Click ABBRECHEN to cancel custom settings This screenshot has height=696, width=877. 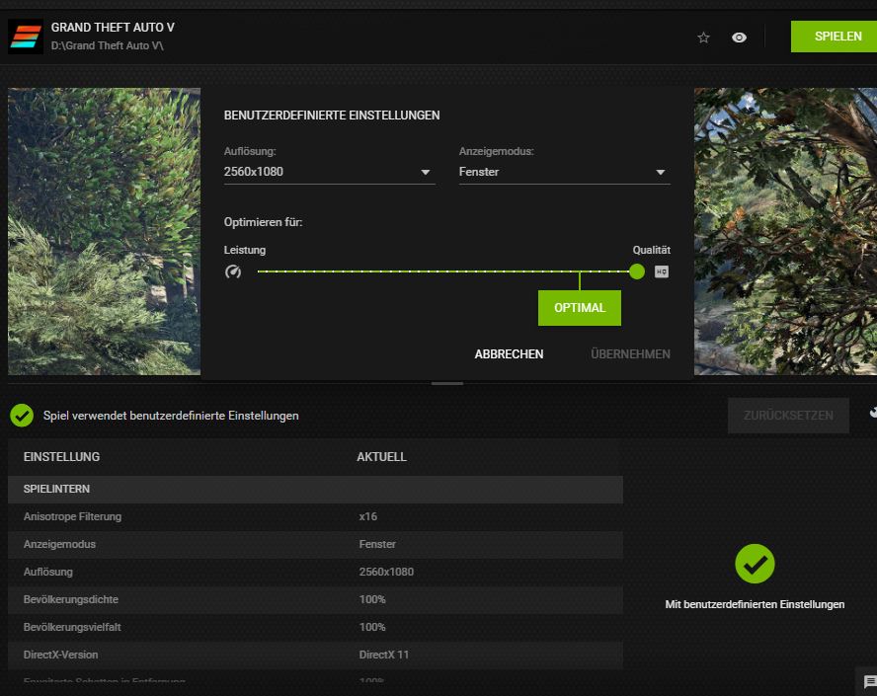point(509,353)
